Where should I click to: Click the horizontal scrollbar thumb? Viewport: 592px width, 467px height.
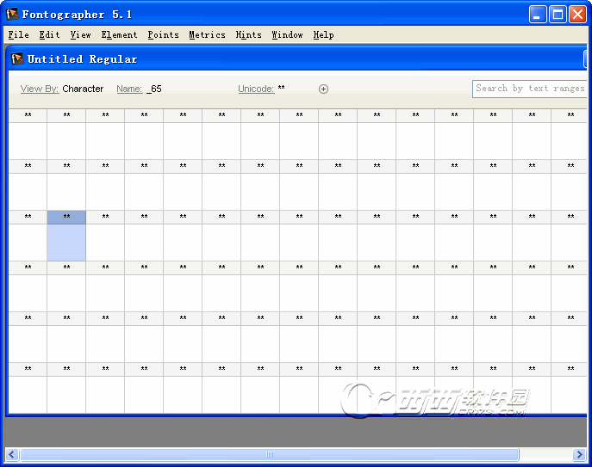click(270, 454)
